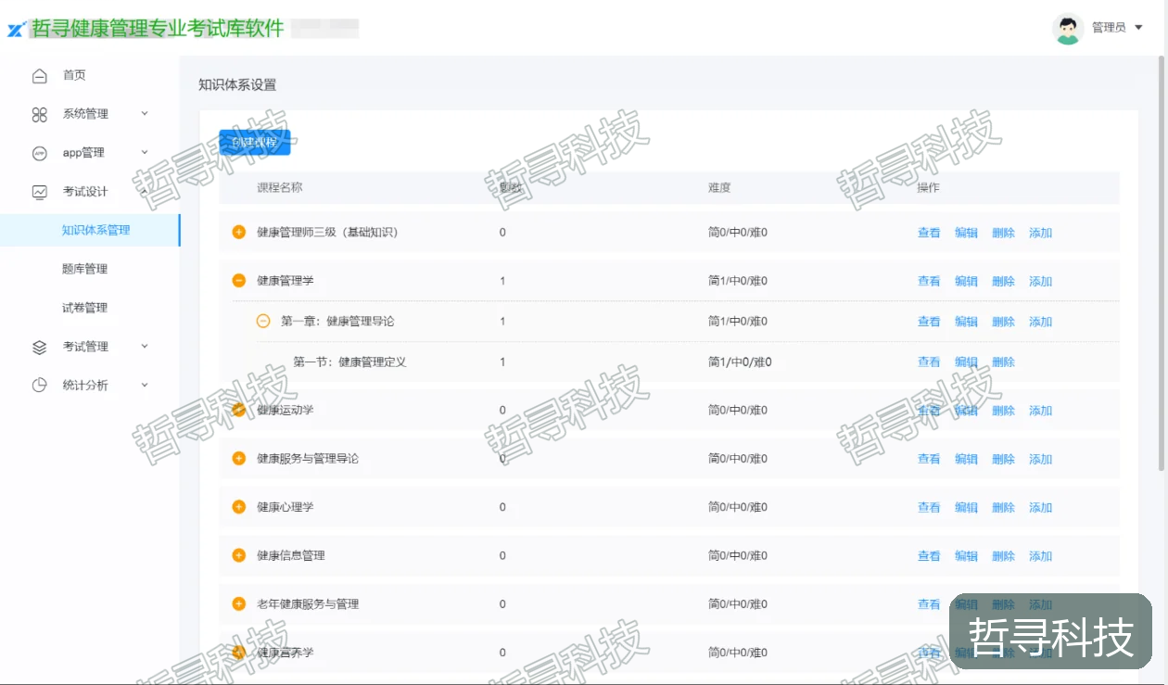Open 题库管理 in sidebar
The height and width of the screenshot is (685, 1168).
point(85,270)
